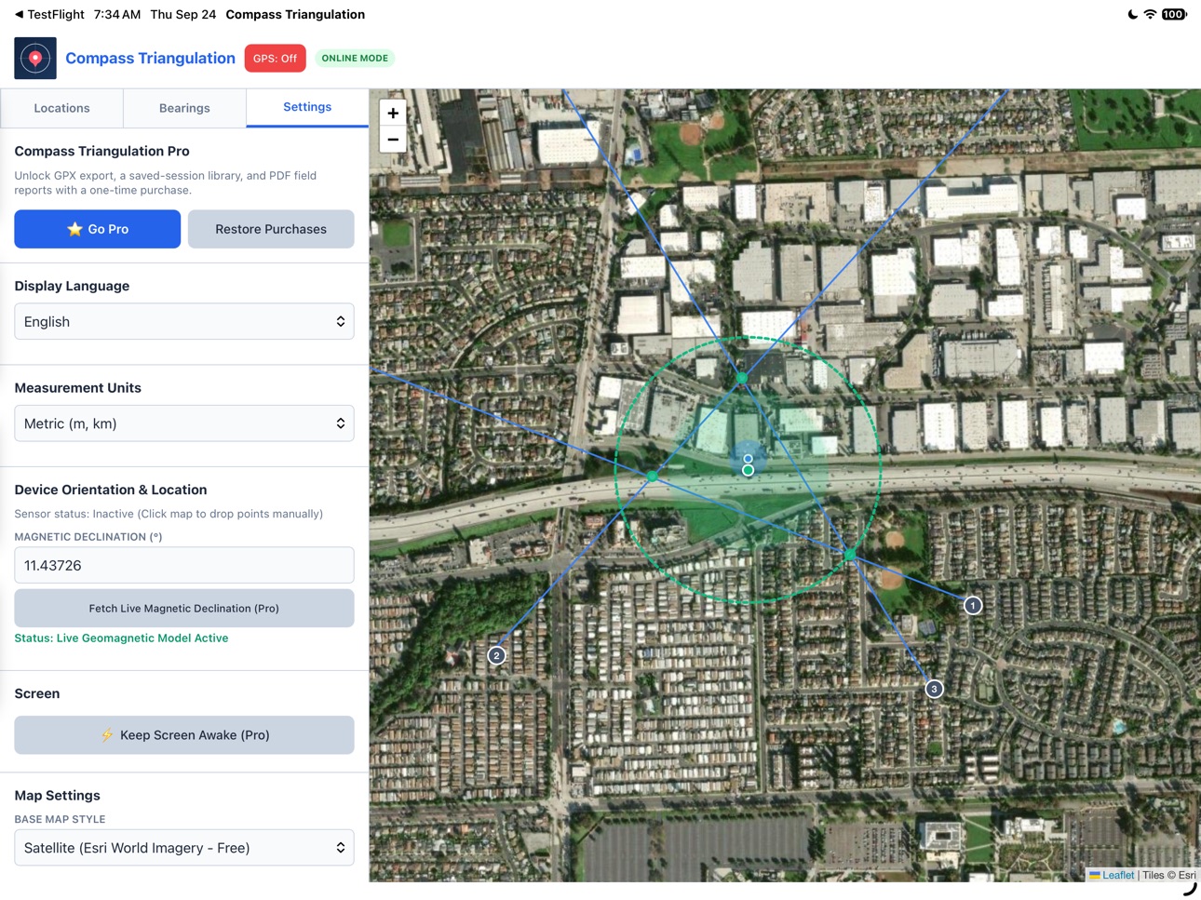Open the Leaflet attribution link
Image resolution: width=1201 pixels, height=900 pixels.
click(1112, 875)
